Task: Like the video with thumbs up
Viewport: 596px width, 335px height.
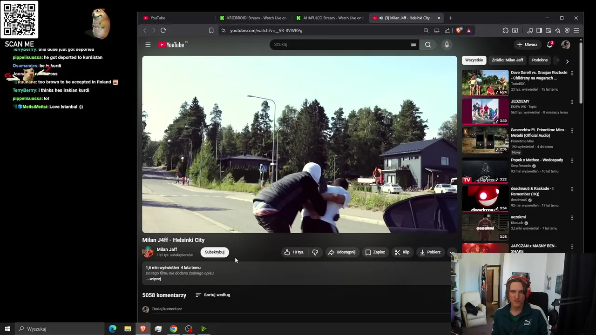Action: pos(294,252)
